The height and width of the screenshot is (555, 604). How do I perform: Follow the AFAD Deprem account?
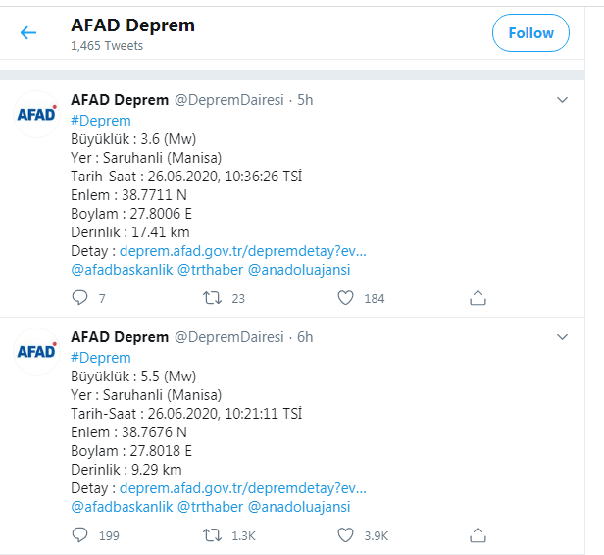[x=530, y=33]
